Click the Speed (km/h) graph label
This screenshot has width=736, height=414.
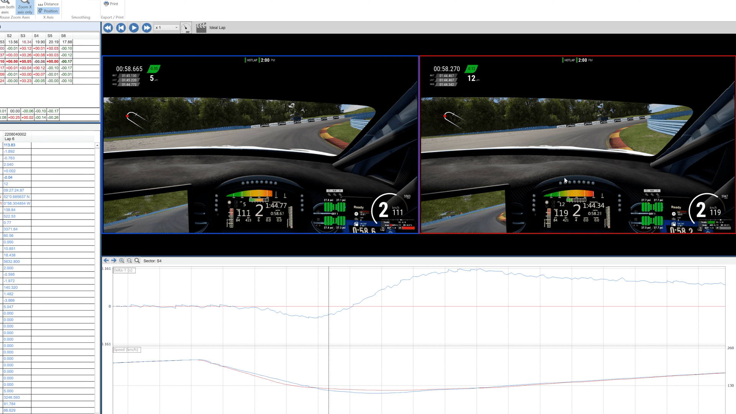pyautogui.click(x=127, y=349)
